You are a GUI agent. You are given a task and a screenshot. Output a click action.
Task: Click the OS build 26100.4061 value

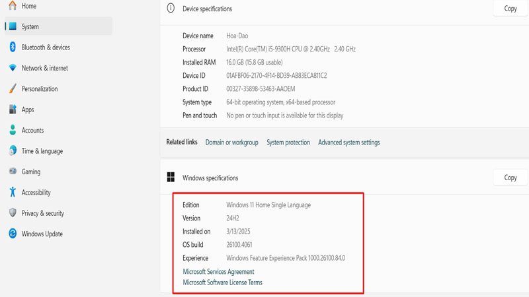(239, 245)
